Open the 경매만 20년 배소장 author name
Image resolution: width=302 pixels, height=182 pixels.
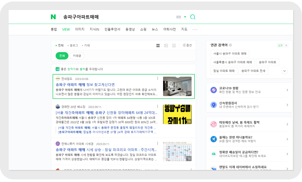(73, 107)
